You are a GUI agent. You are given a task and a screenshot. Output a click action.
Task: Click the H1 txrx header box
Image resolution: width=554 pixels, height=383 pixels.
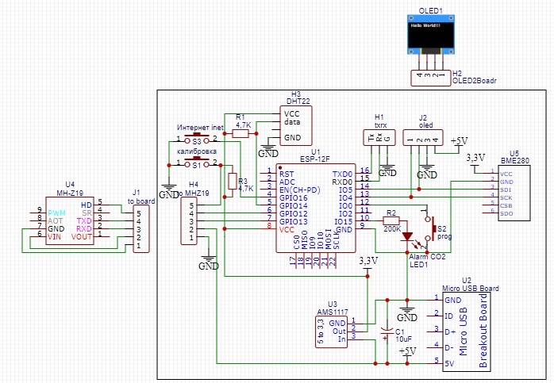[379, 138]
